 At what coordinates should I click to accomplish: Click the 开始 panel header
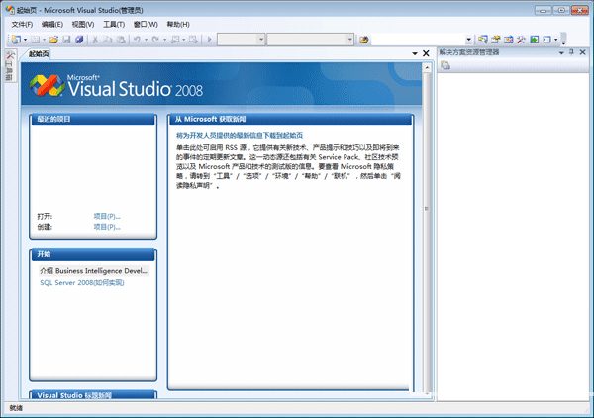[x=93, y=254]
